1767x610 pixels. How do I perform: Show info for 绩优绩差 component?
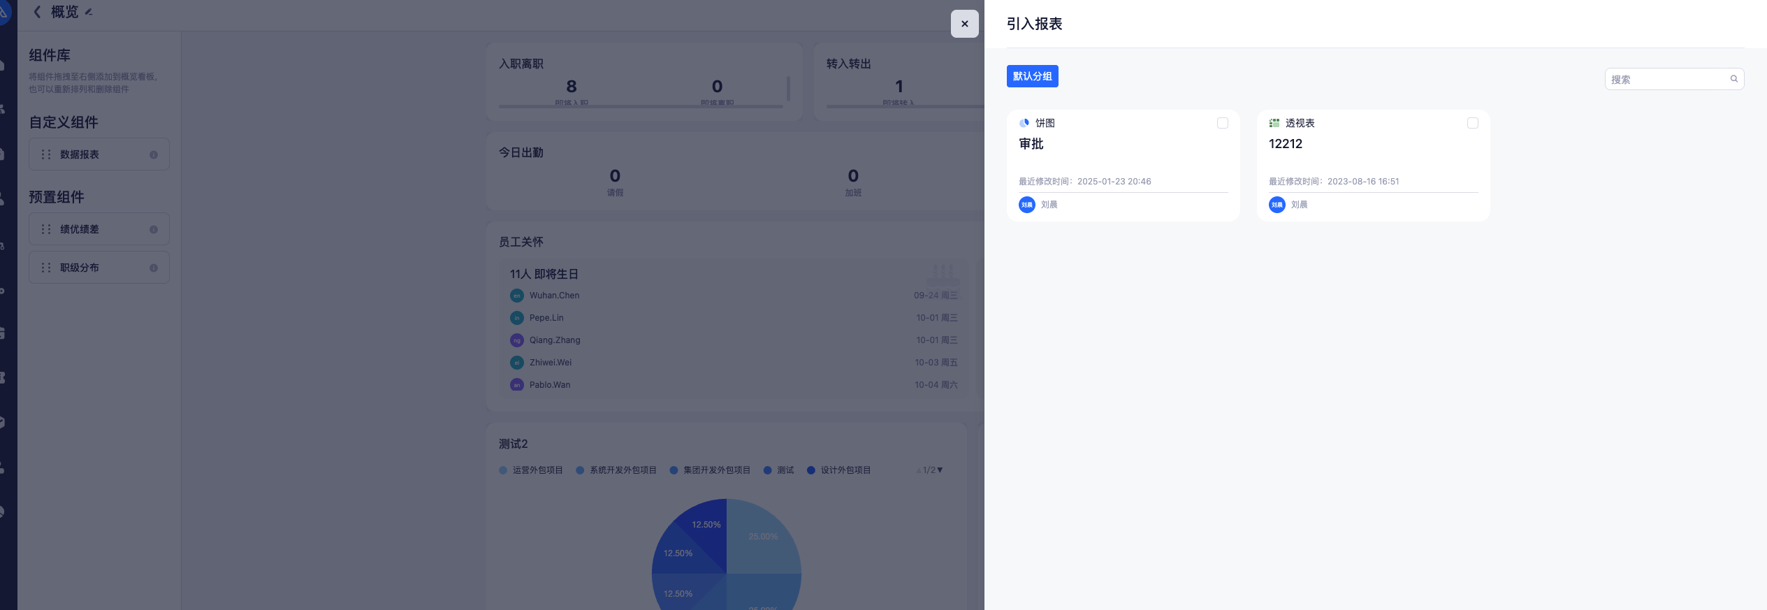point(154,229)
